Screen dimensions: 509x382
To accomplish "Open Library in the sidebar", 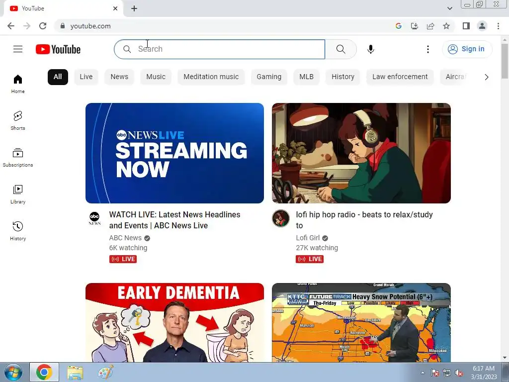I will tap(18, 194).
